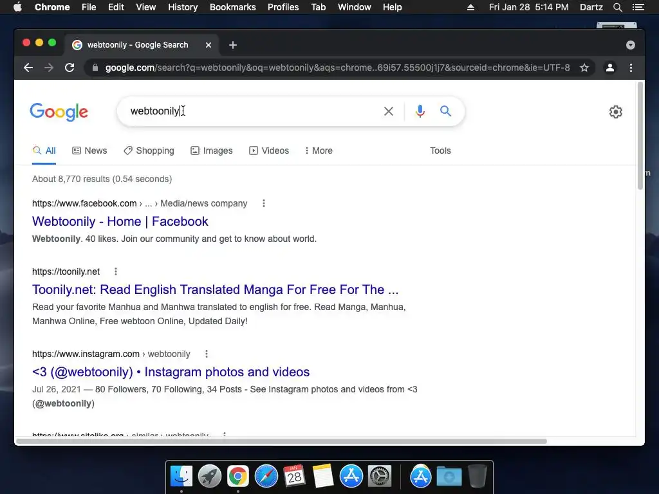Open the File menu
Viewport: 659px width, 494px height.
(89, 7)
